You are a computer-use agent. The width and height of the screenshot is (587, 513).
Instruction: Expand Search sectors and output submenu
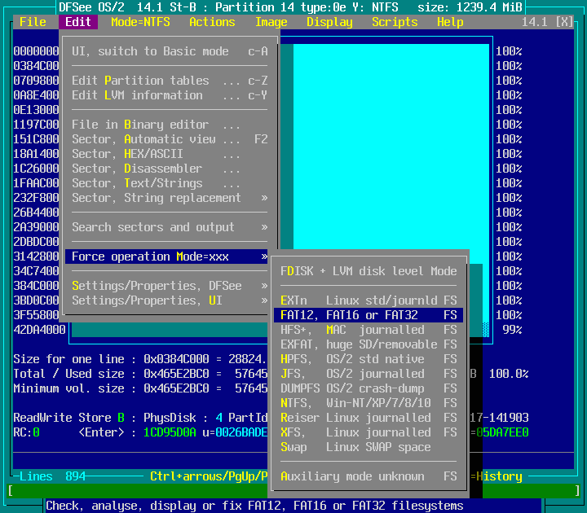coord(170,227)
